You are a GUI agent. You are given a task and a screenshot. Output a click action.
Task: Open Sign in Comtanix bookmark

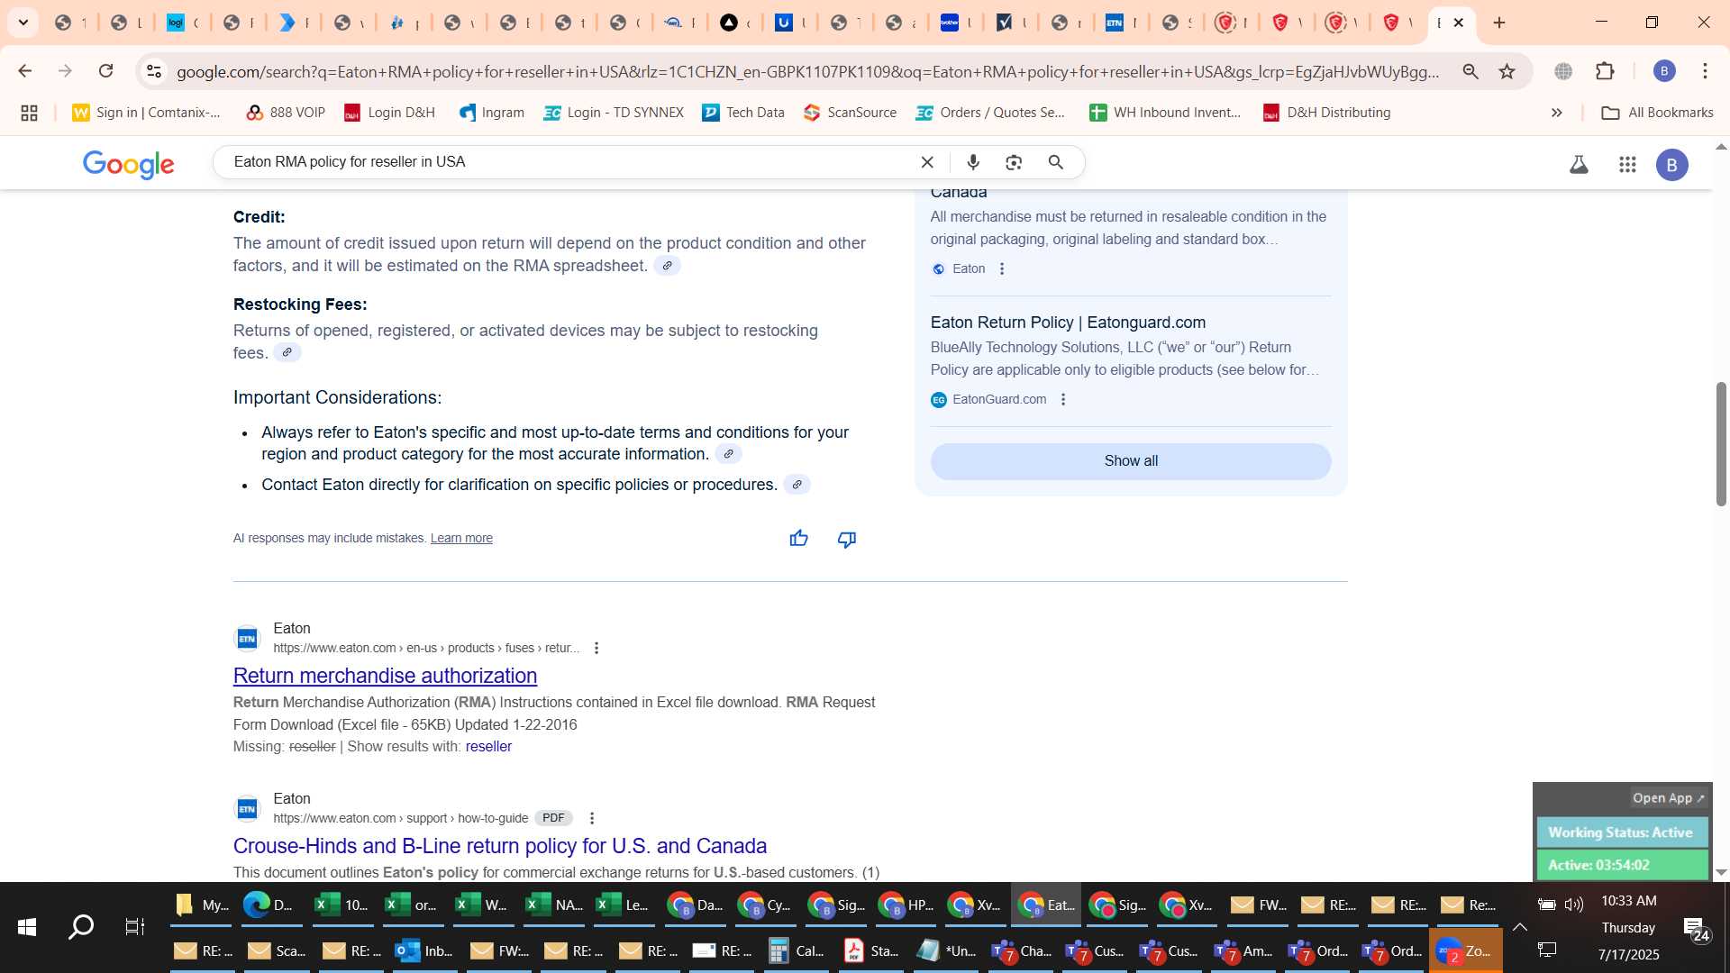147,113
